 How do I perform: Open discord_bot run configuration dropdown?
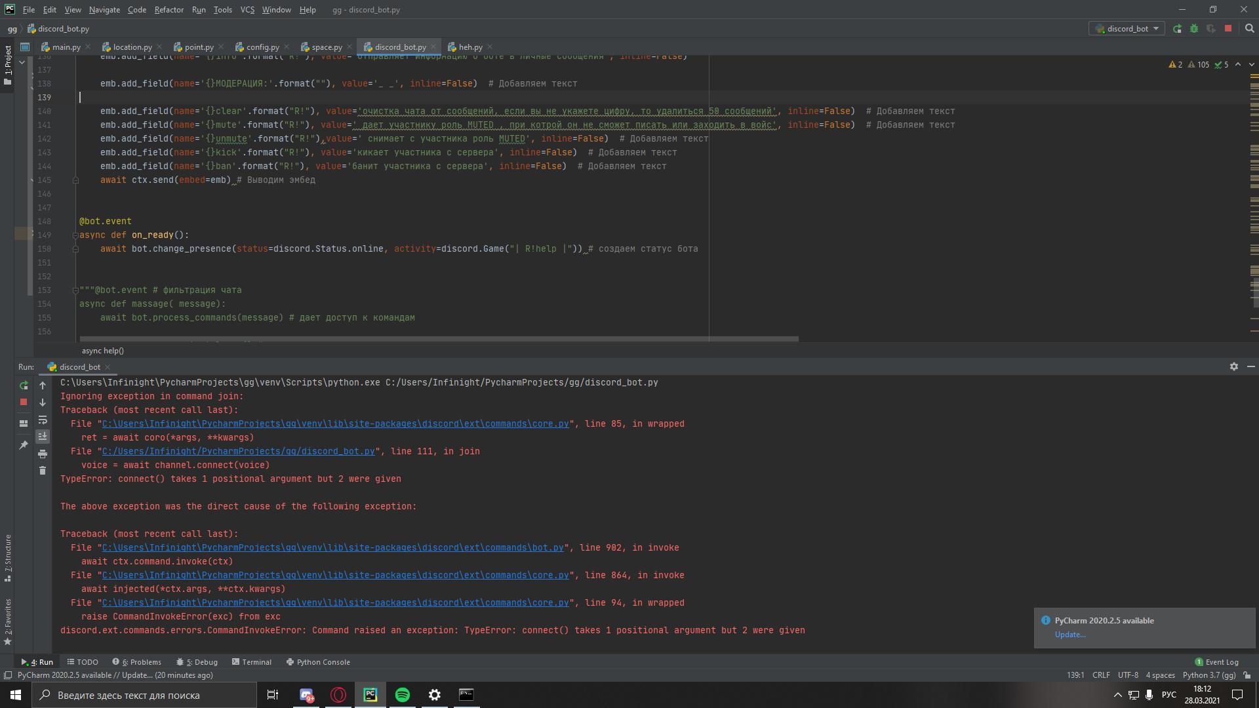[x=1127, y=29]
